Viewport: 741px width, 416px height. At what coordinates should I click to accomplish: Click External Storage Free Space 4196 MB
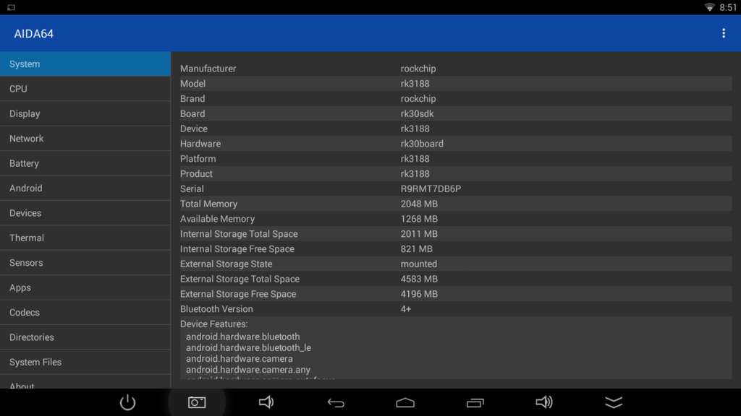point(419,295)
